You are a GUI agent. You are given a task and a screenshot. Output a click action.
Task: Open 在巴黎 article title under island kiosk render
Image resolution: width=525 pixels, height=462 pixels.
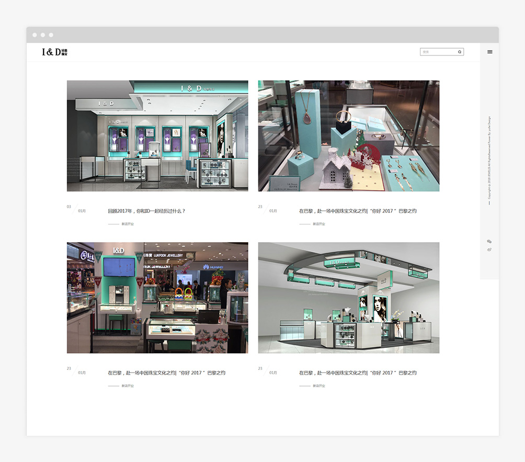(358, 373)
